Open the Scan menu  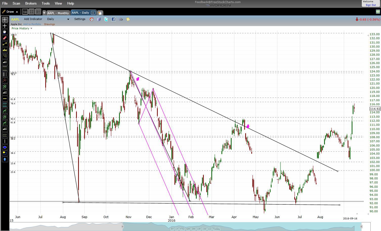pyautogui.click(x=16, y=3)
